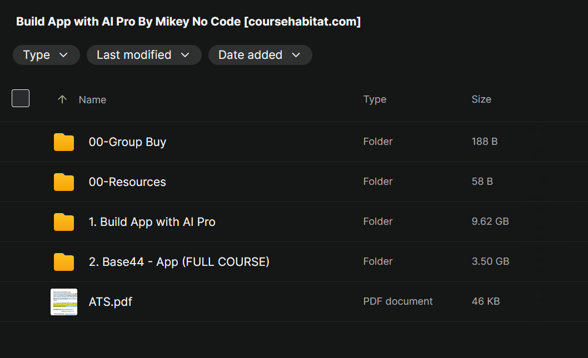Open the Type filter dropdown
This screenshot has width=588, height=358.
point(46,55)
